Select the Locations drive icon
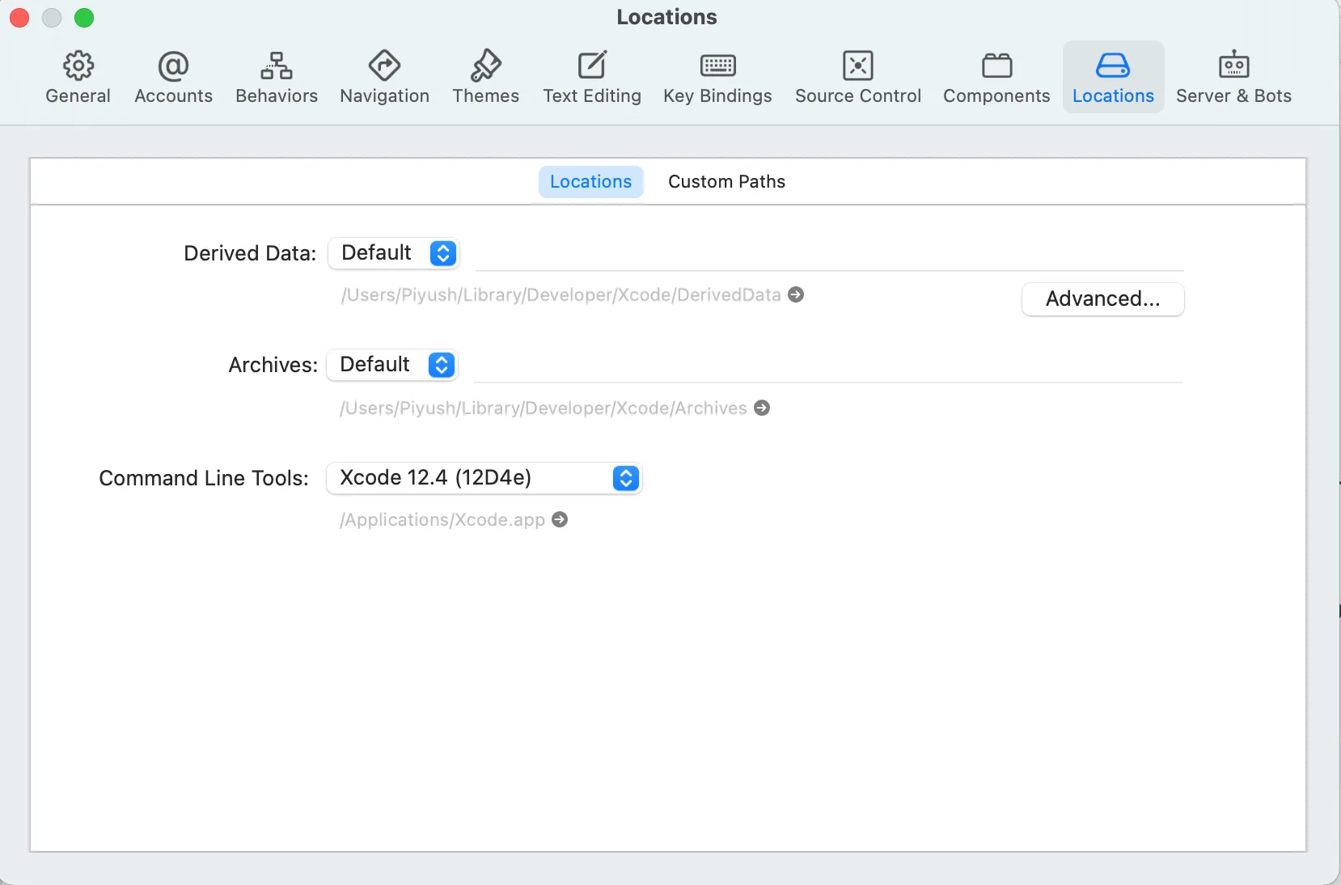The width and height of the screenshot is (1341, 885). click(1113, 66)
